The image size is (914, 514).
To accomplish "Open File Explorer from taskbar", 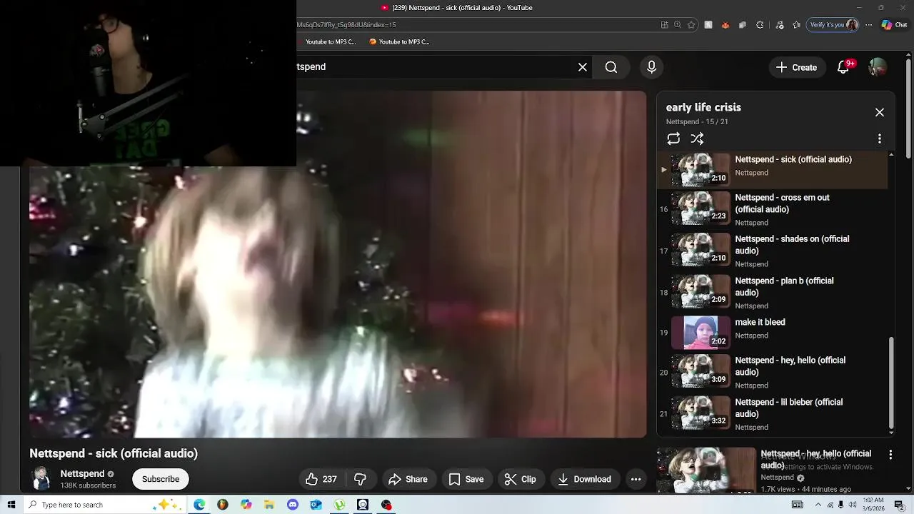I will click(x=269, y=505).
